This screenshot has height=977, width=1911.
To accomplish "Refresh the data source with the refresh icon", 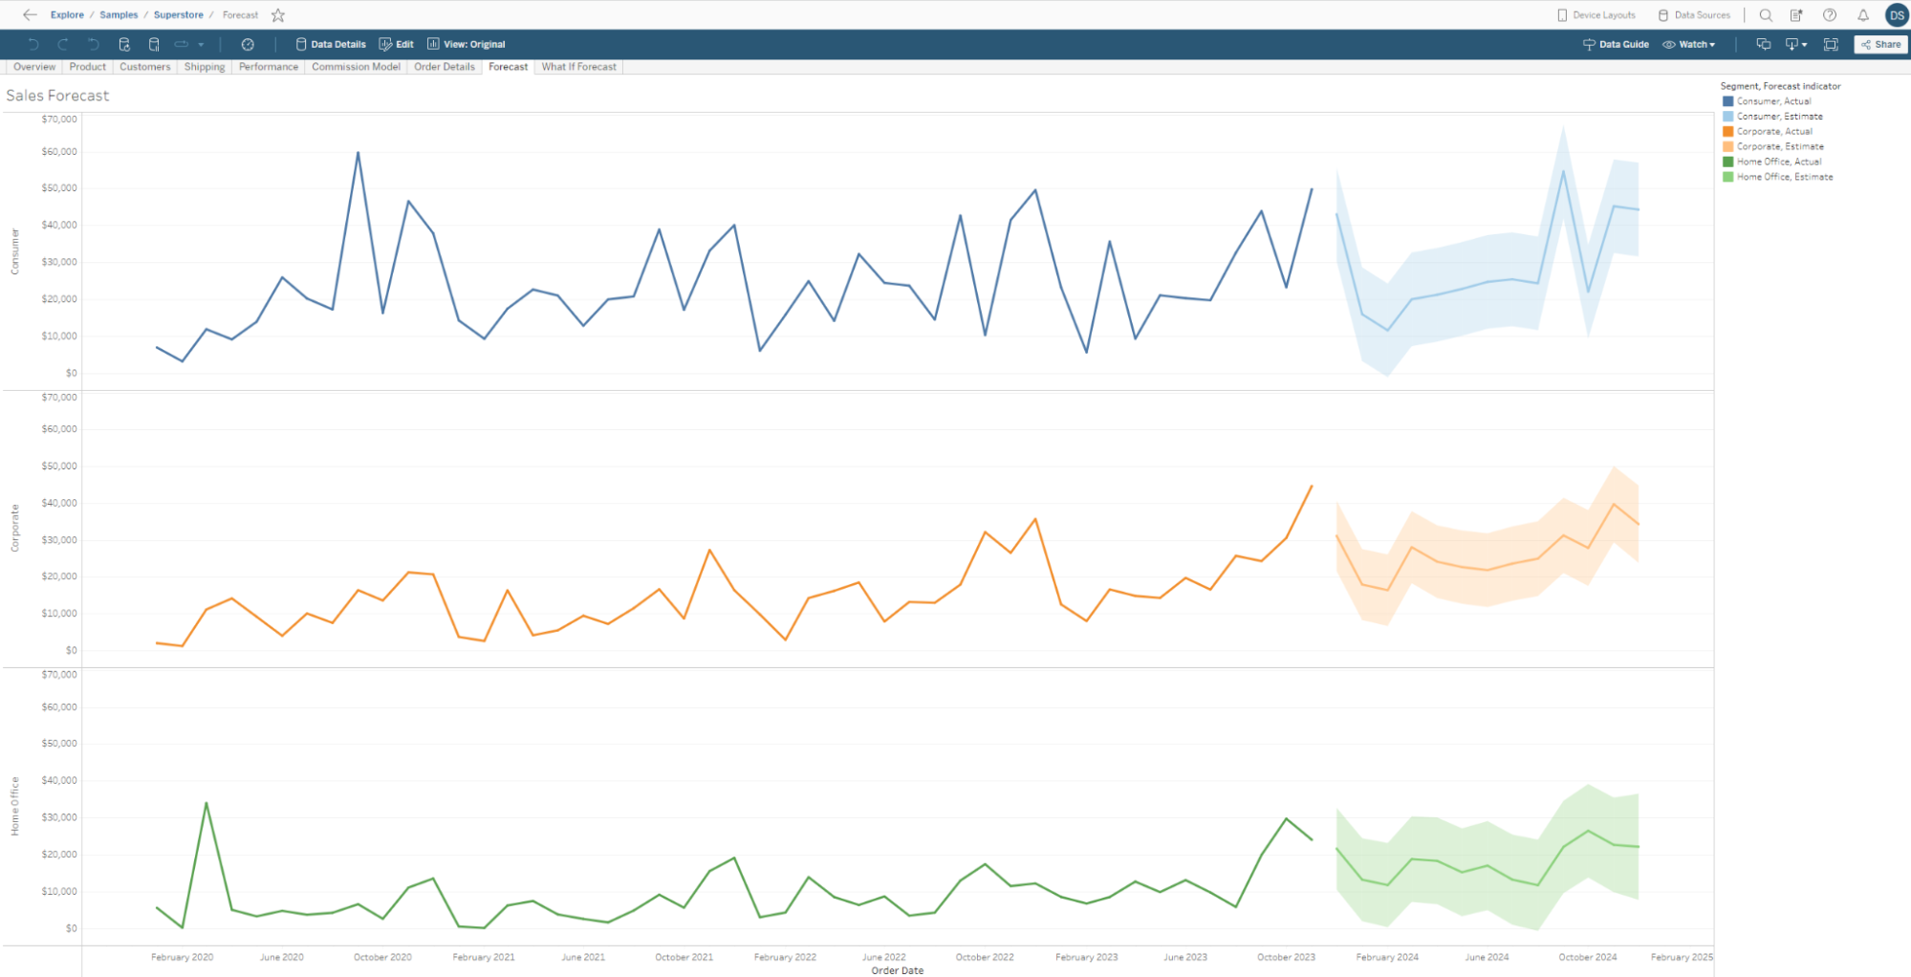I will point(124,44).
